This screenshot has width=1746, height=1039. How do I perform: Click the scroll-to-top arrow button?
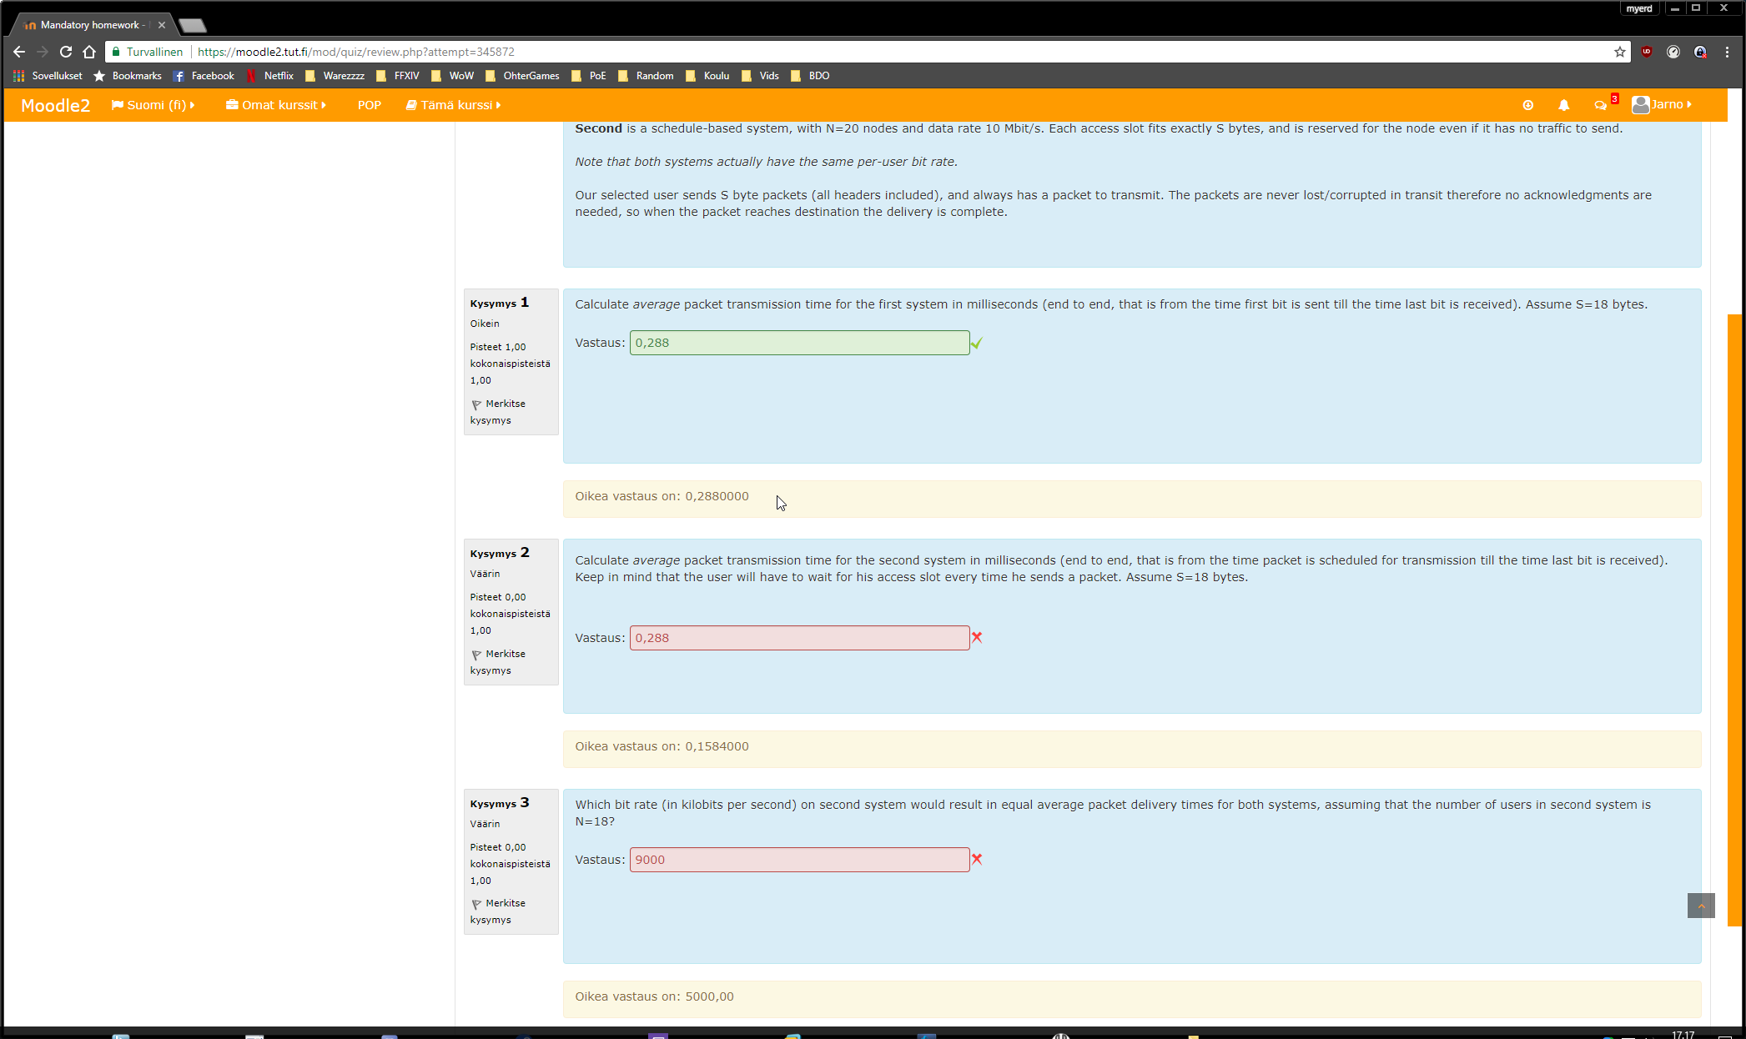(1701, 906)
